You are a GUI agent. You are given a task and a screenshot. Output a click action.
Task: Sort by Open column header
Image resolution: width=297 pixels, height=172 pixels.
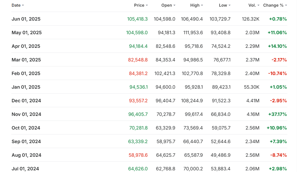[166, 5]
